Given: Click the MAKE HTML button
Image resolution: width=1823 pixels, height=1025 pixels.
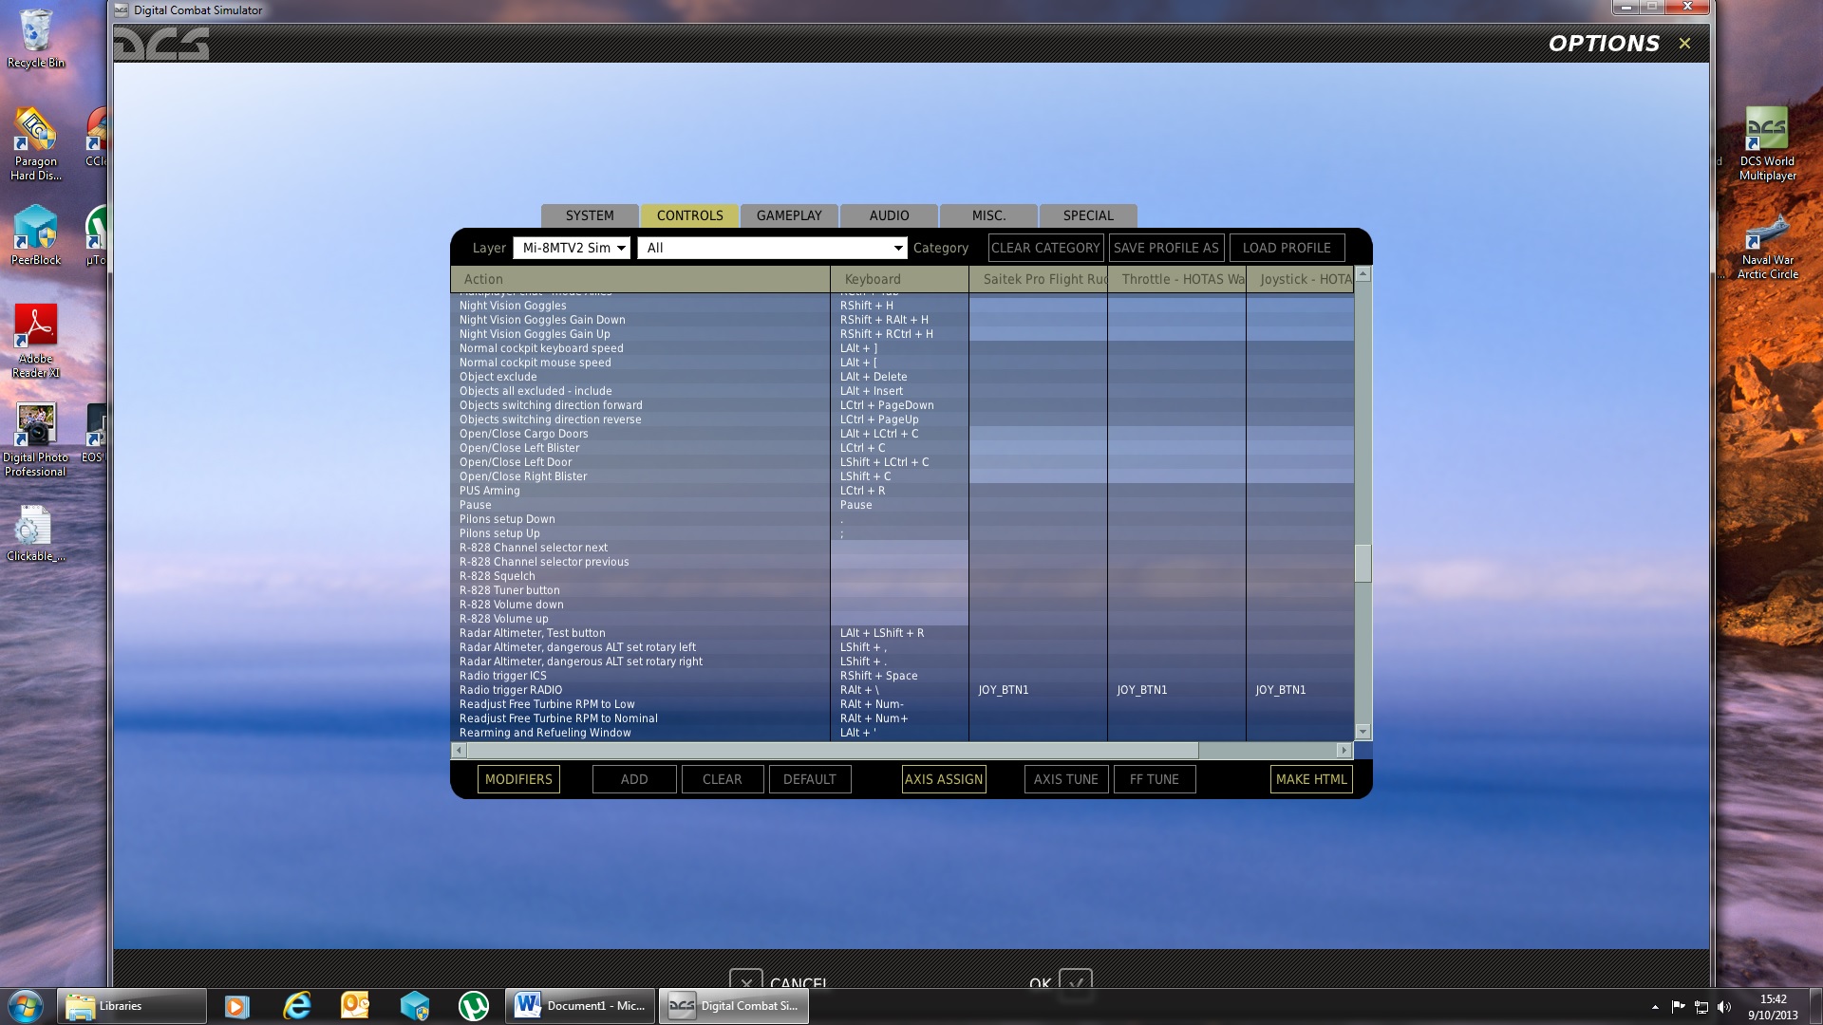Looking at the screenshot, I should [1311, 779].
